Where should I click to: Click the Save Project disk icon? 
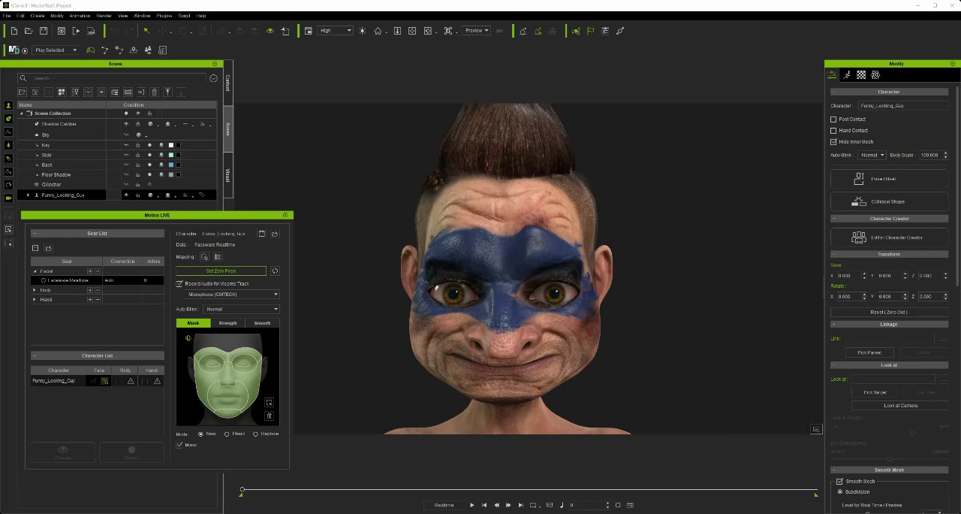[x=44, y=31]
